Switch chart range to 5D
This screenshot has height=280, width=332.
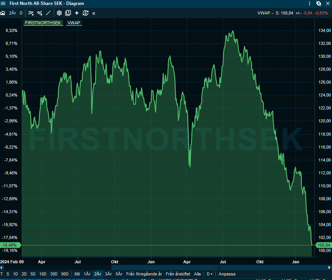point(33,274)
